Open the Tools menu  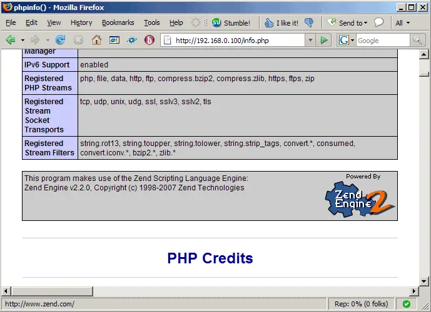click(x=152, y=22)
